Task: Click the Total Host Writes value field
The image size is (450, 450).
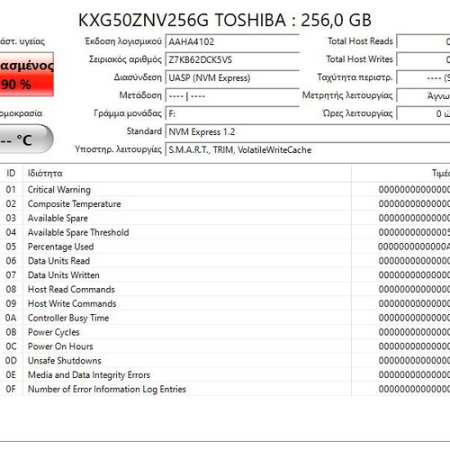Action: 423,59
